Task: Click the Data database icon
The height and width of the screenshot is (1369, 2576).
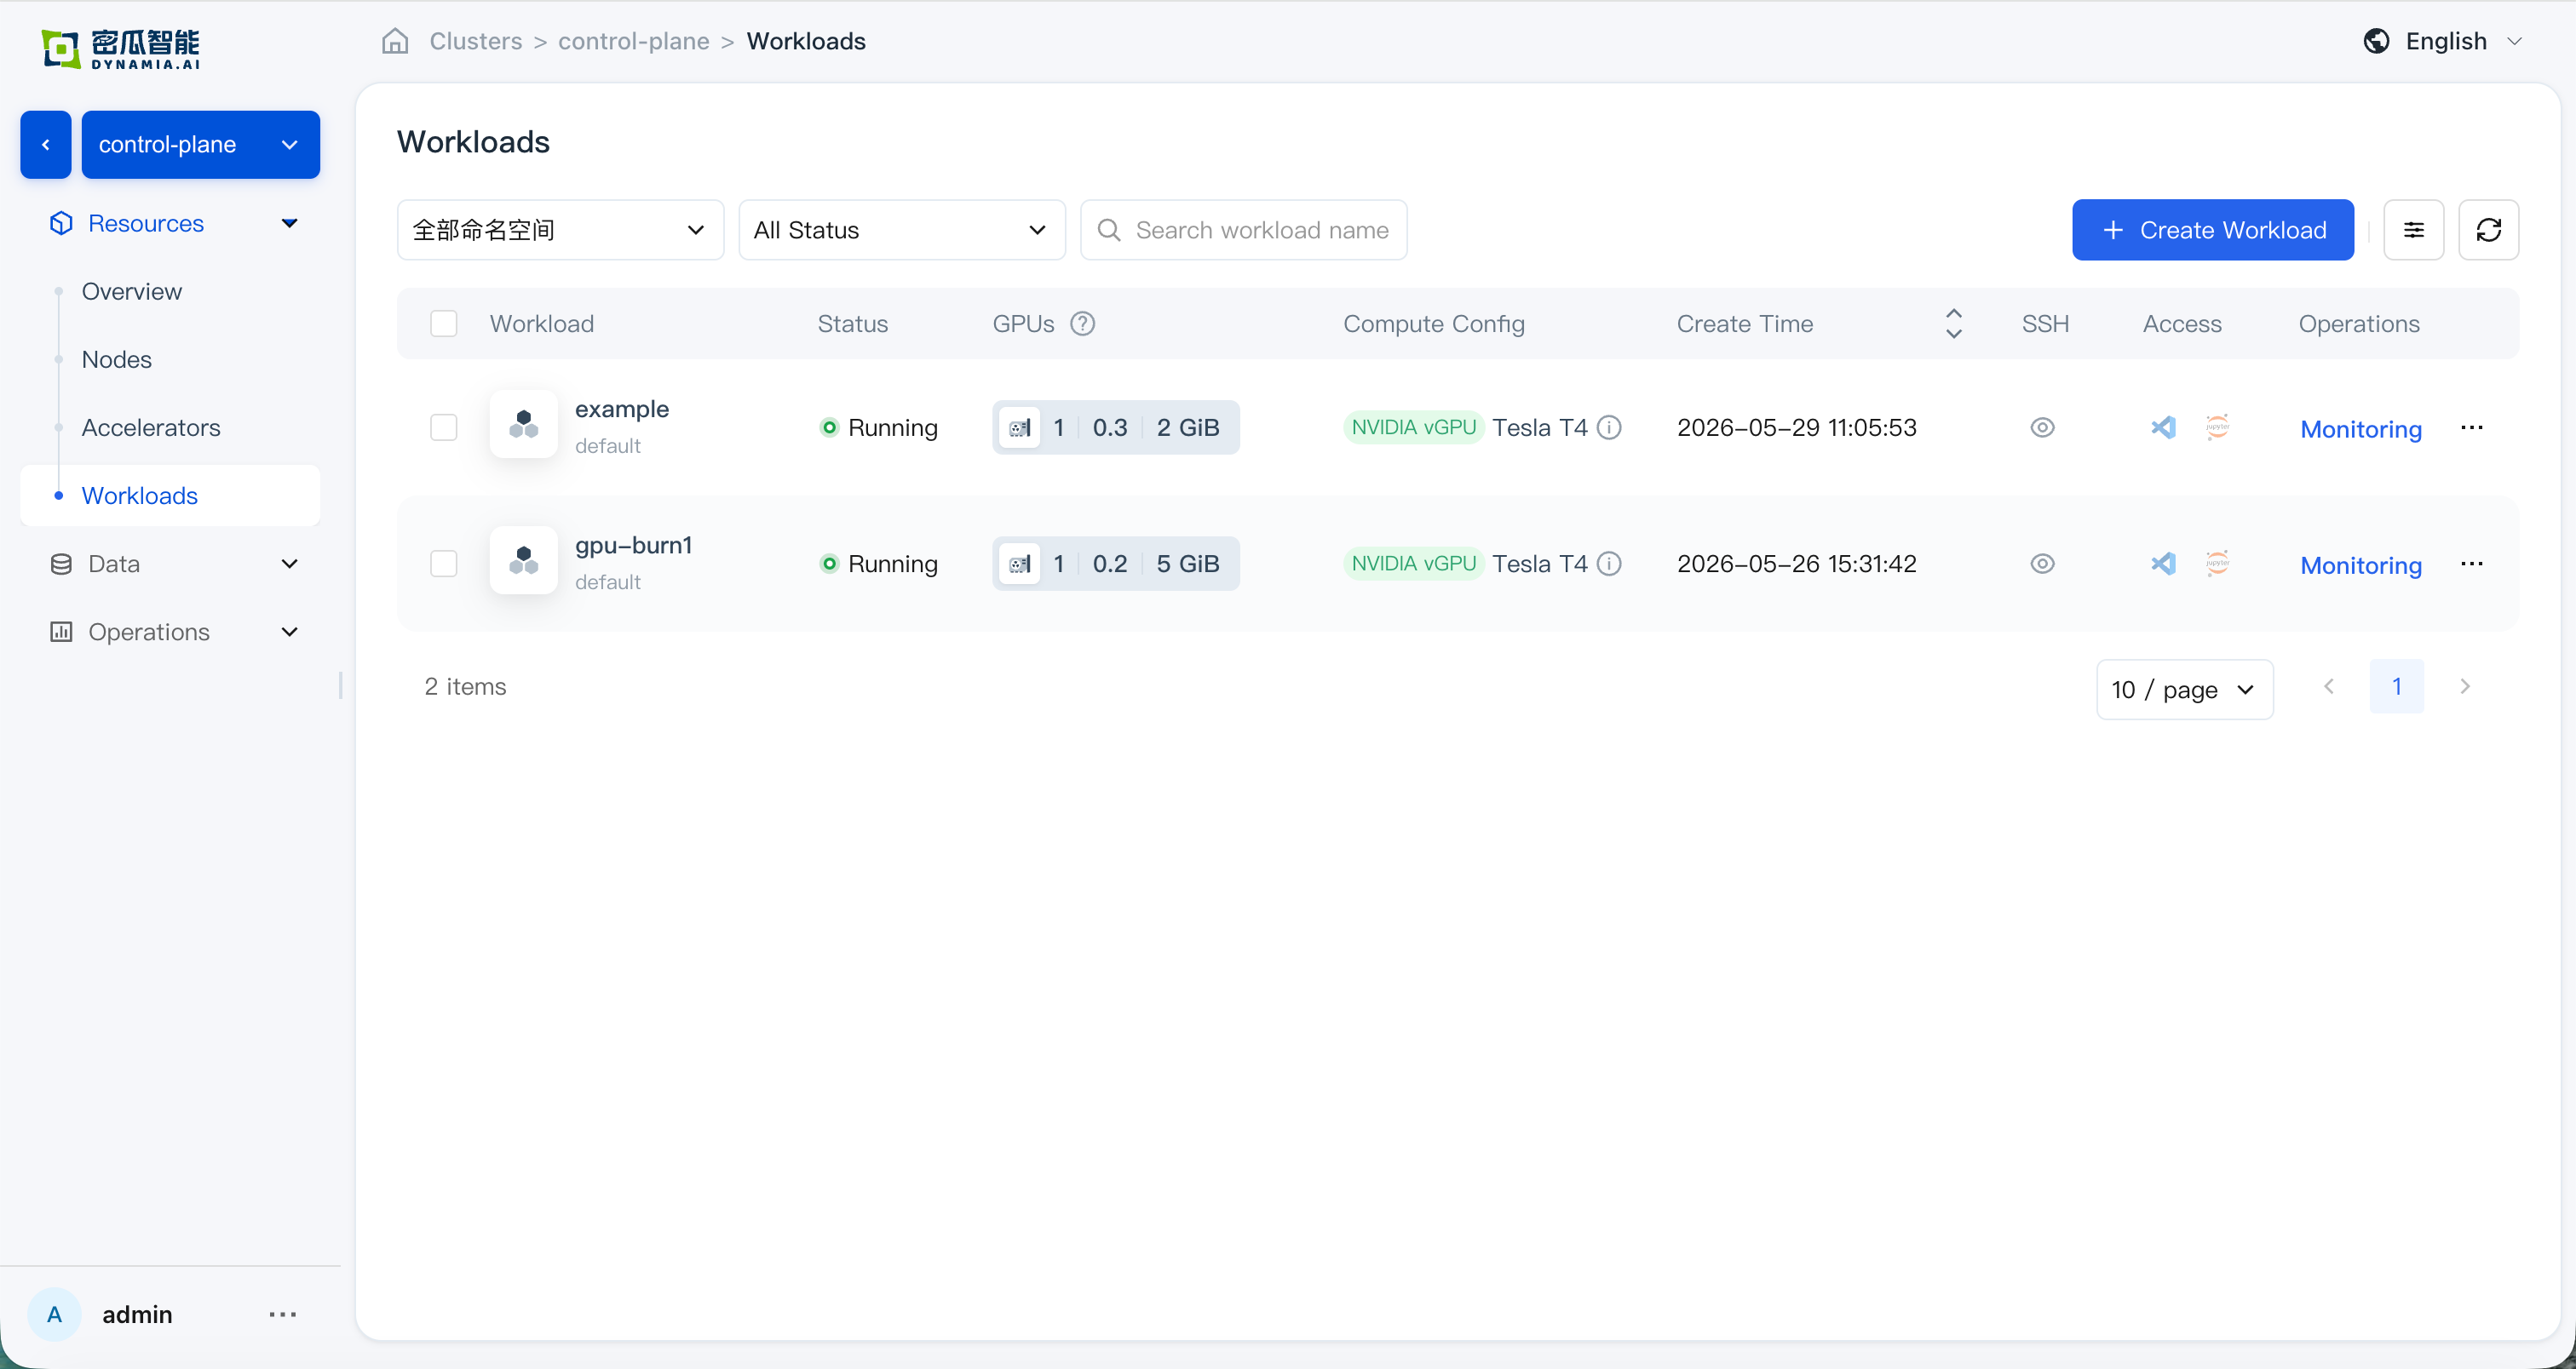Action: (61, 564)
